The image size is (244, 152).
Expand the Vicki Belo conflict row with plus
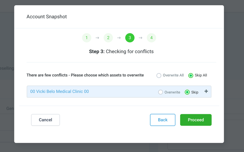tap(206, 91)
